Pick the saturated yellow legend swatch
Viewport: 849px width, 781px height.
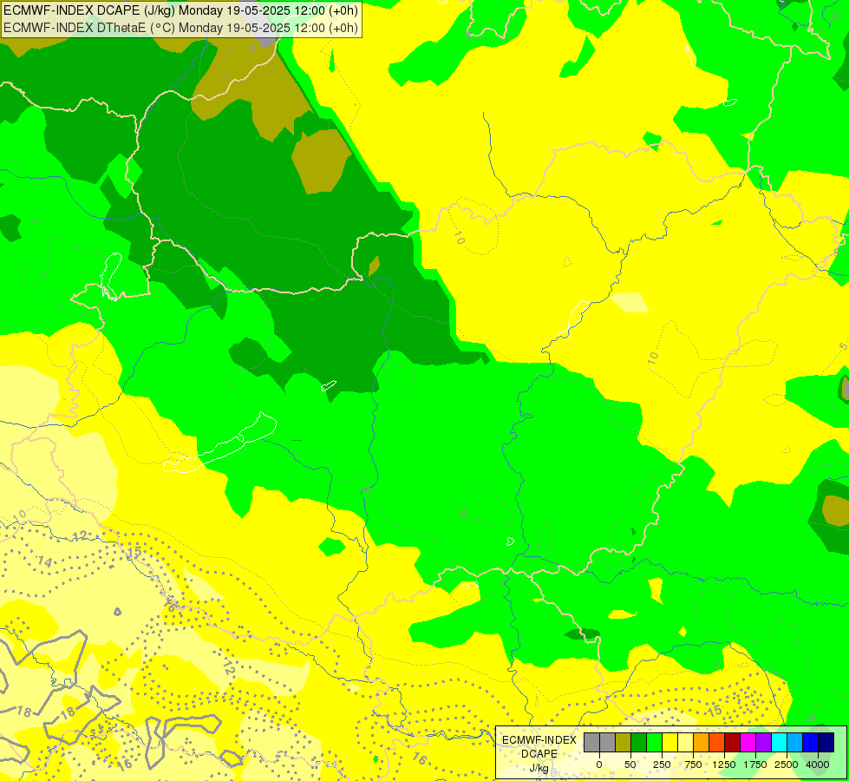(x=669, y=743)
